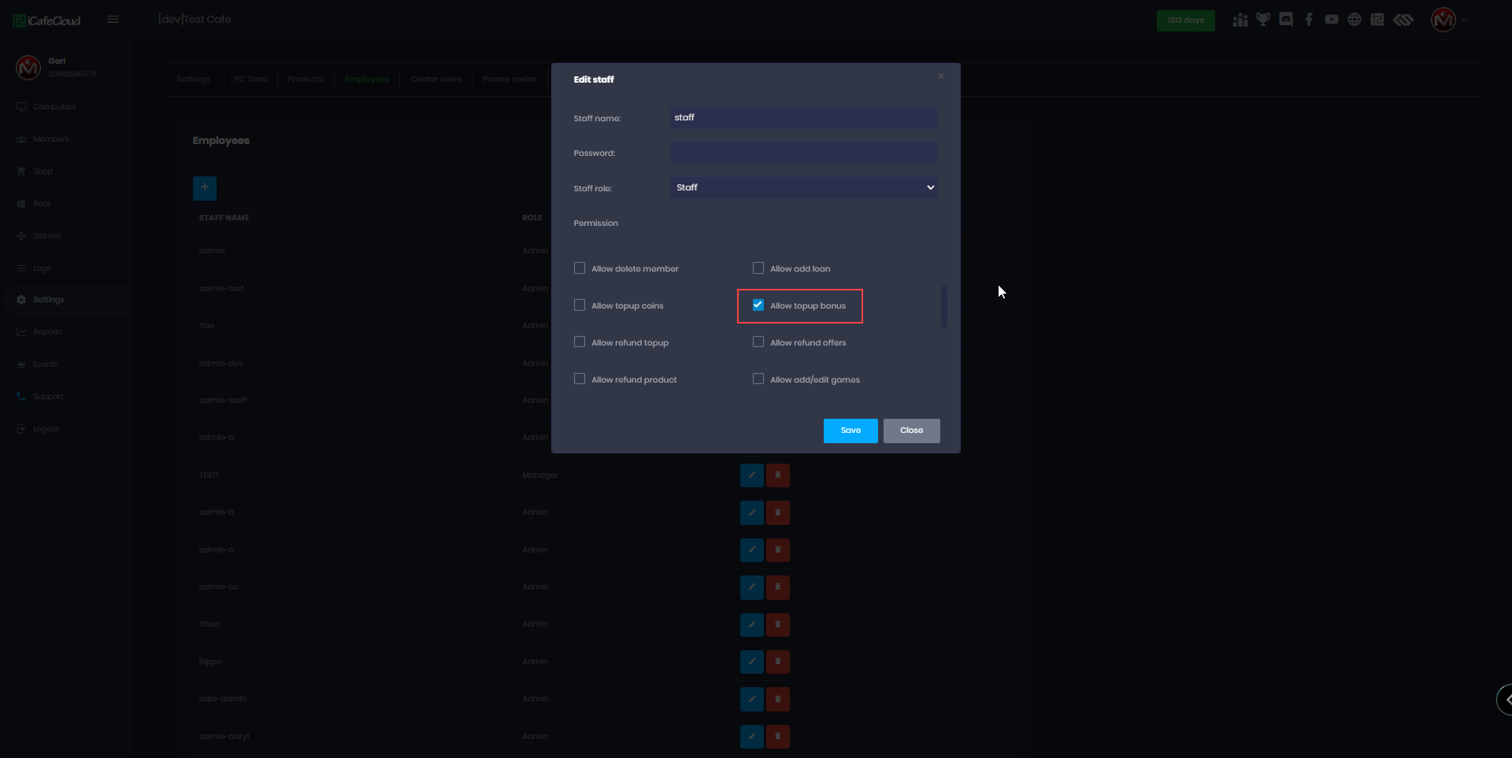
Task: Open the Discord icon in header
Action: [x=1286, y=20]
